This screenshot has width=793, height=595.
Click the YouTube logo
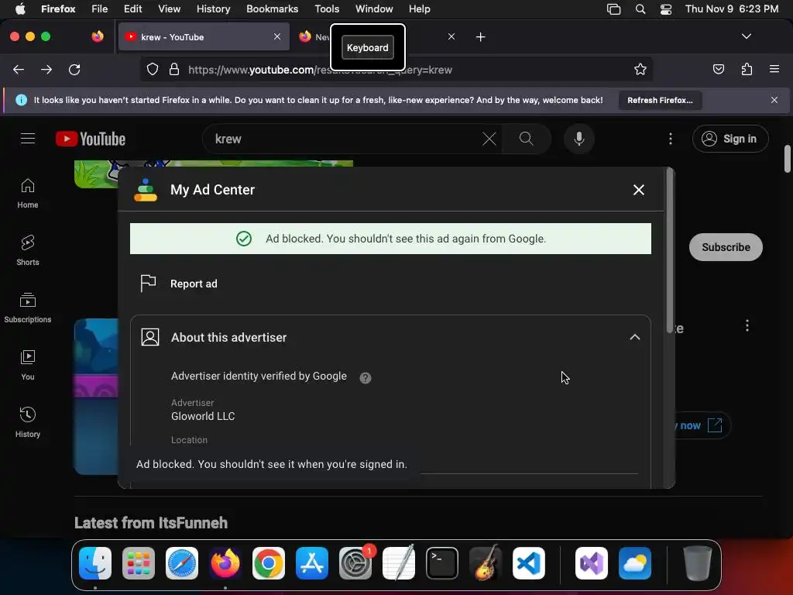pyautogui.click(x=91, y=139)
